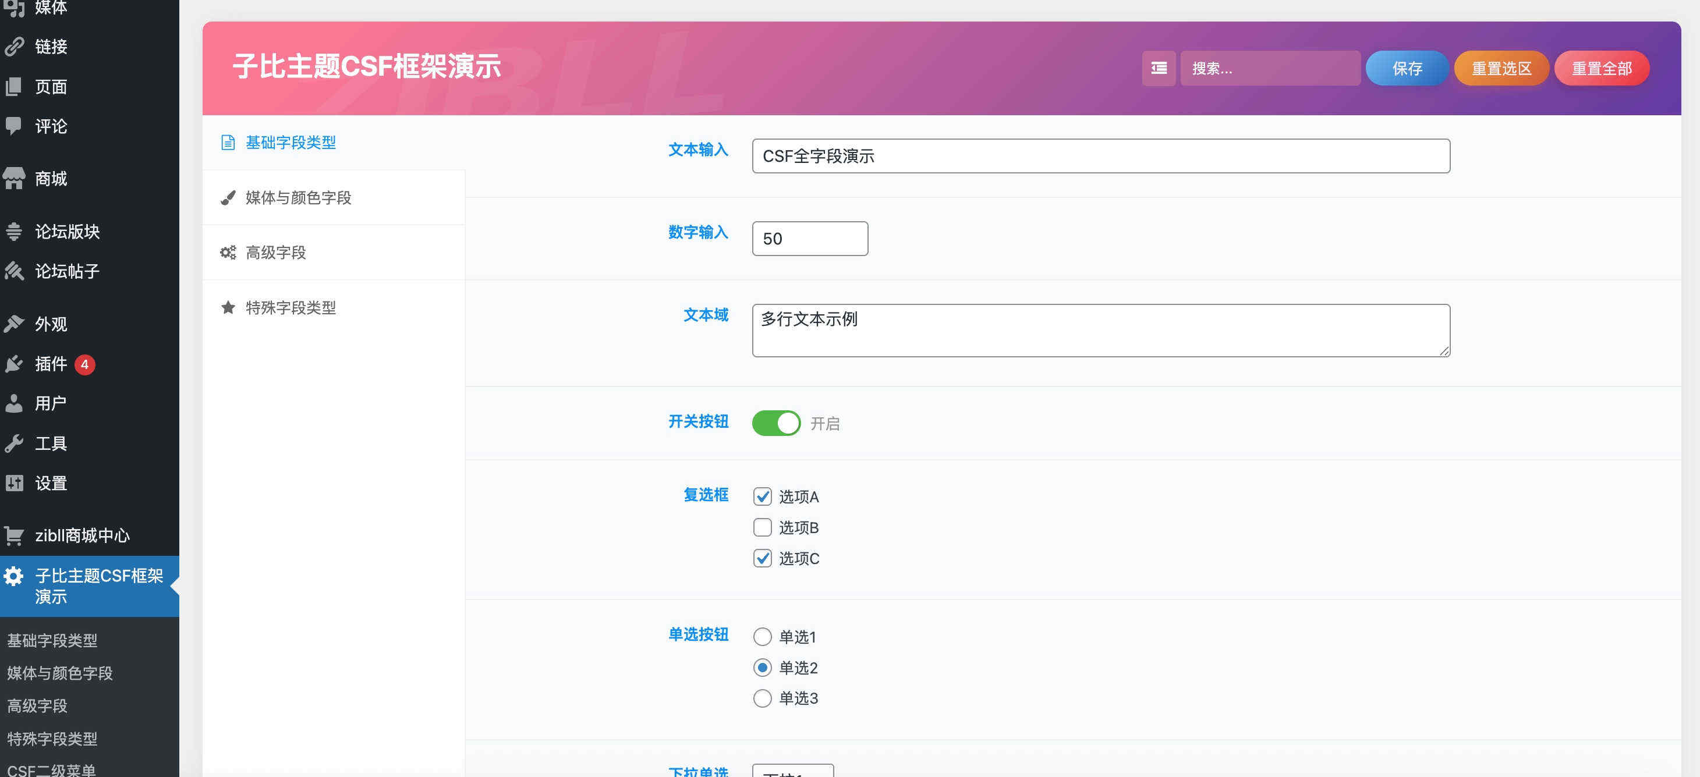Click the brush icon for 媒体与颜色字段
This screenshot has height=777, width=1700.
click(x=228, y=198)
